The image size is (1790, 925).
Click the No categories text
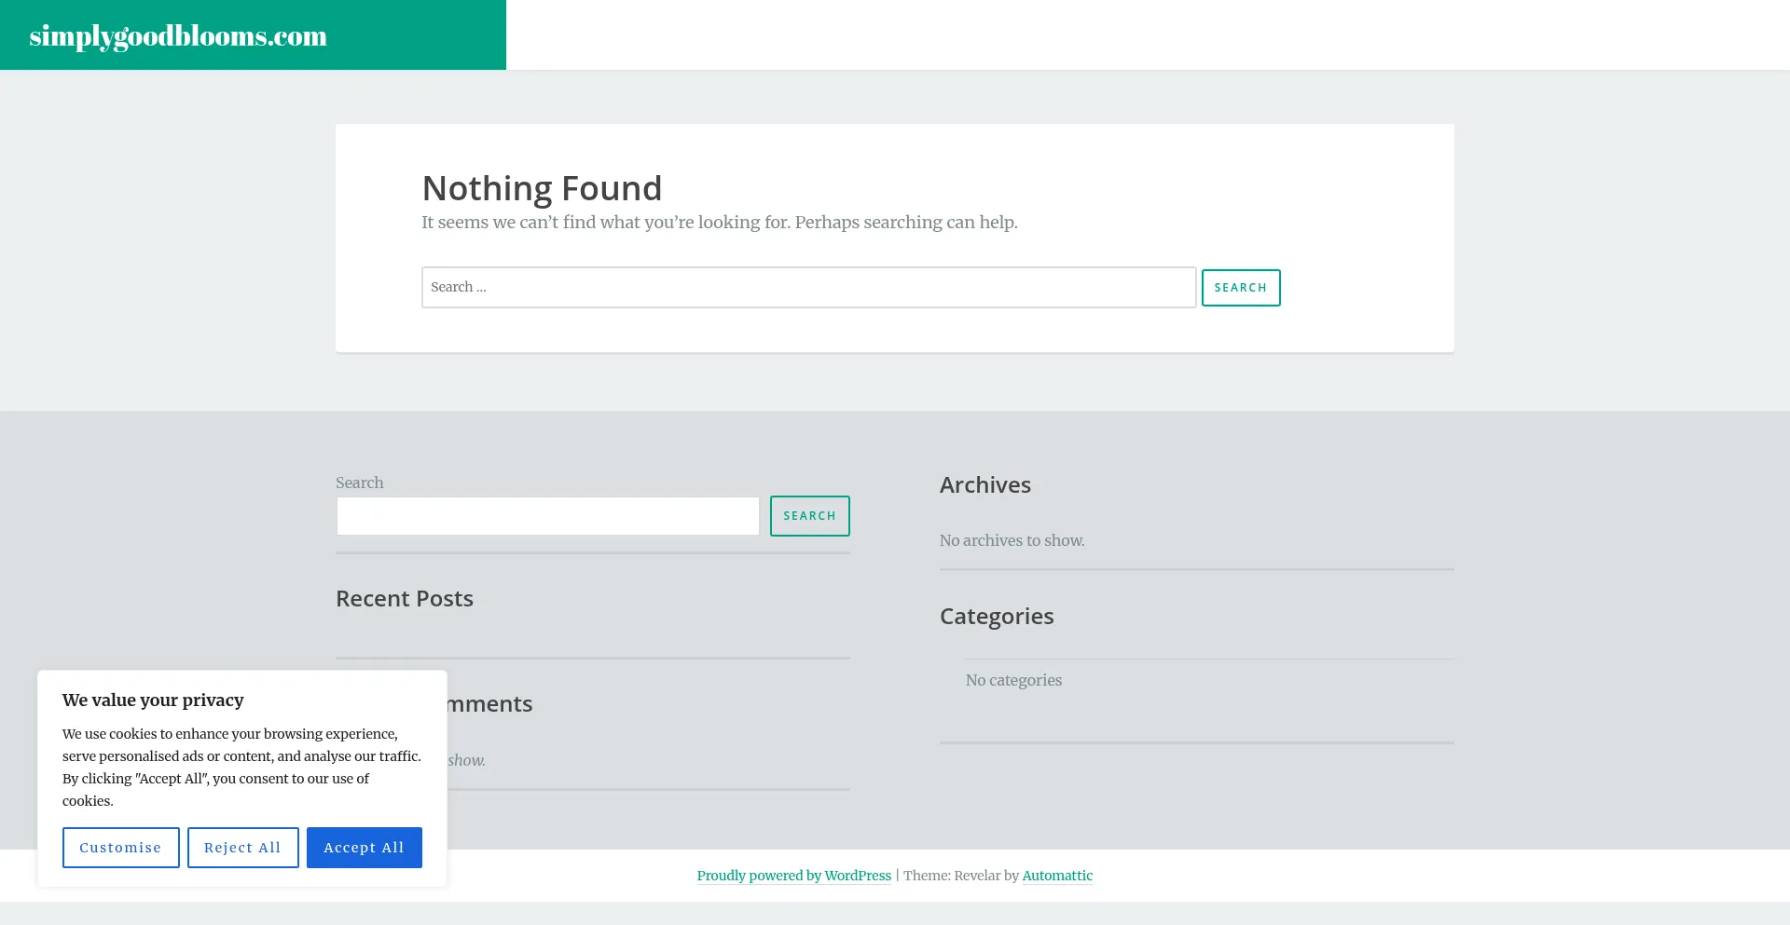[x=1013, y=680]
